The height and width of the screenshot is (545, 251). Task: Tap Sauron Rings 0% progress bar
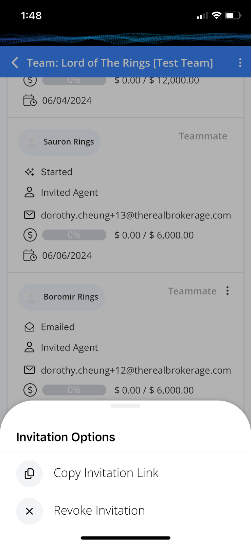74,235
